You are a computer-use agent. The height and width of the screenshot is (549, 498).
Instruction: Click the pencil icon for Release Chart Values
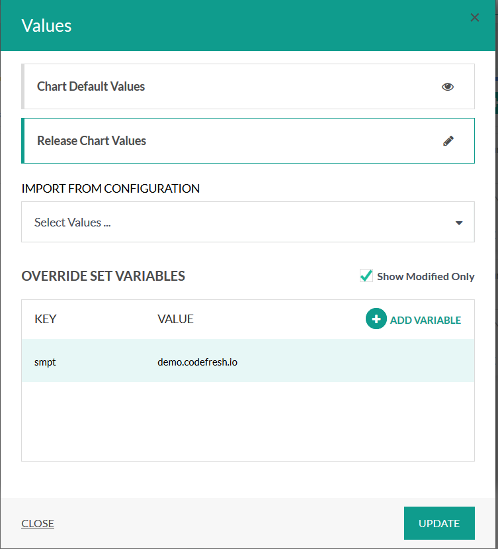pyautogui.click(x=448, y=141)
